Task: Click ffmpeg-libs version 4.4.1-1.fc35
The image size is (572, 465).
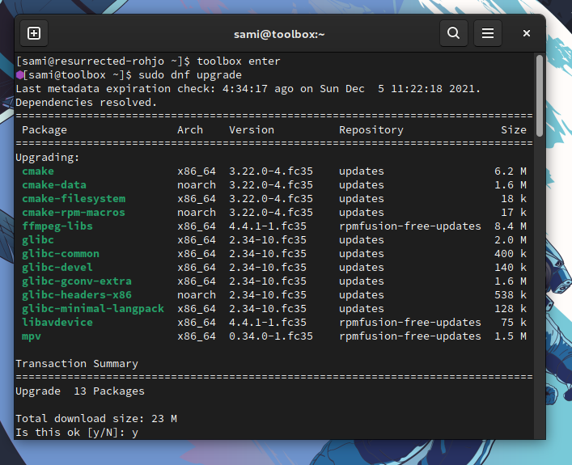Action: [268, 226]
